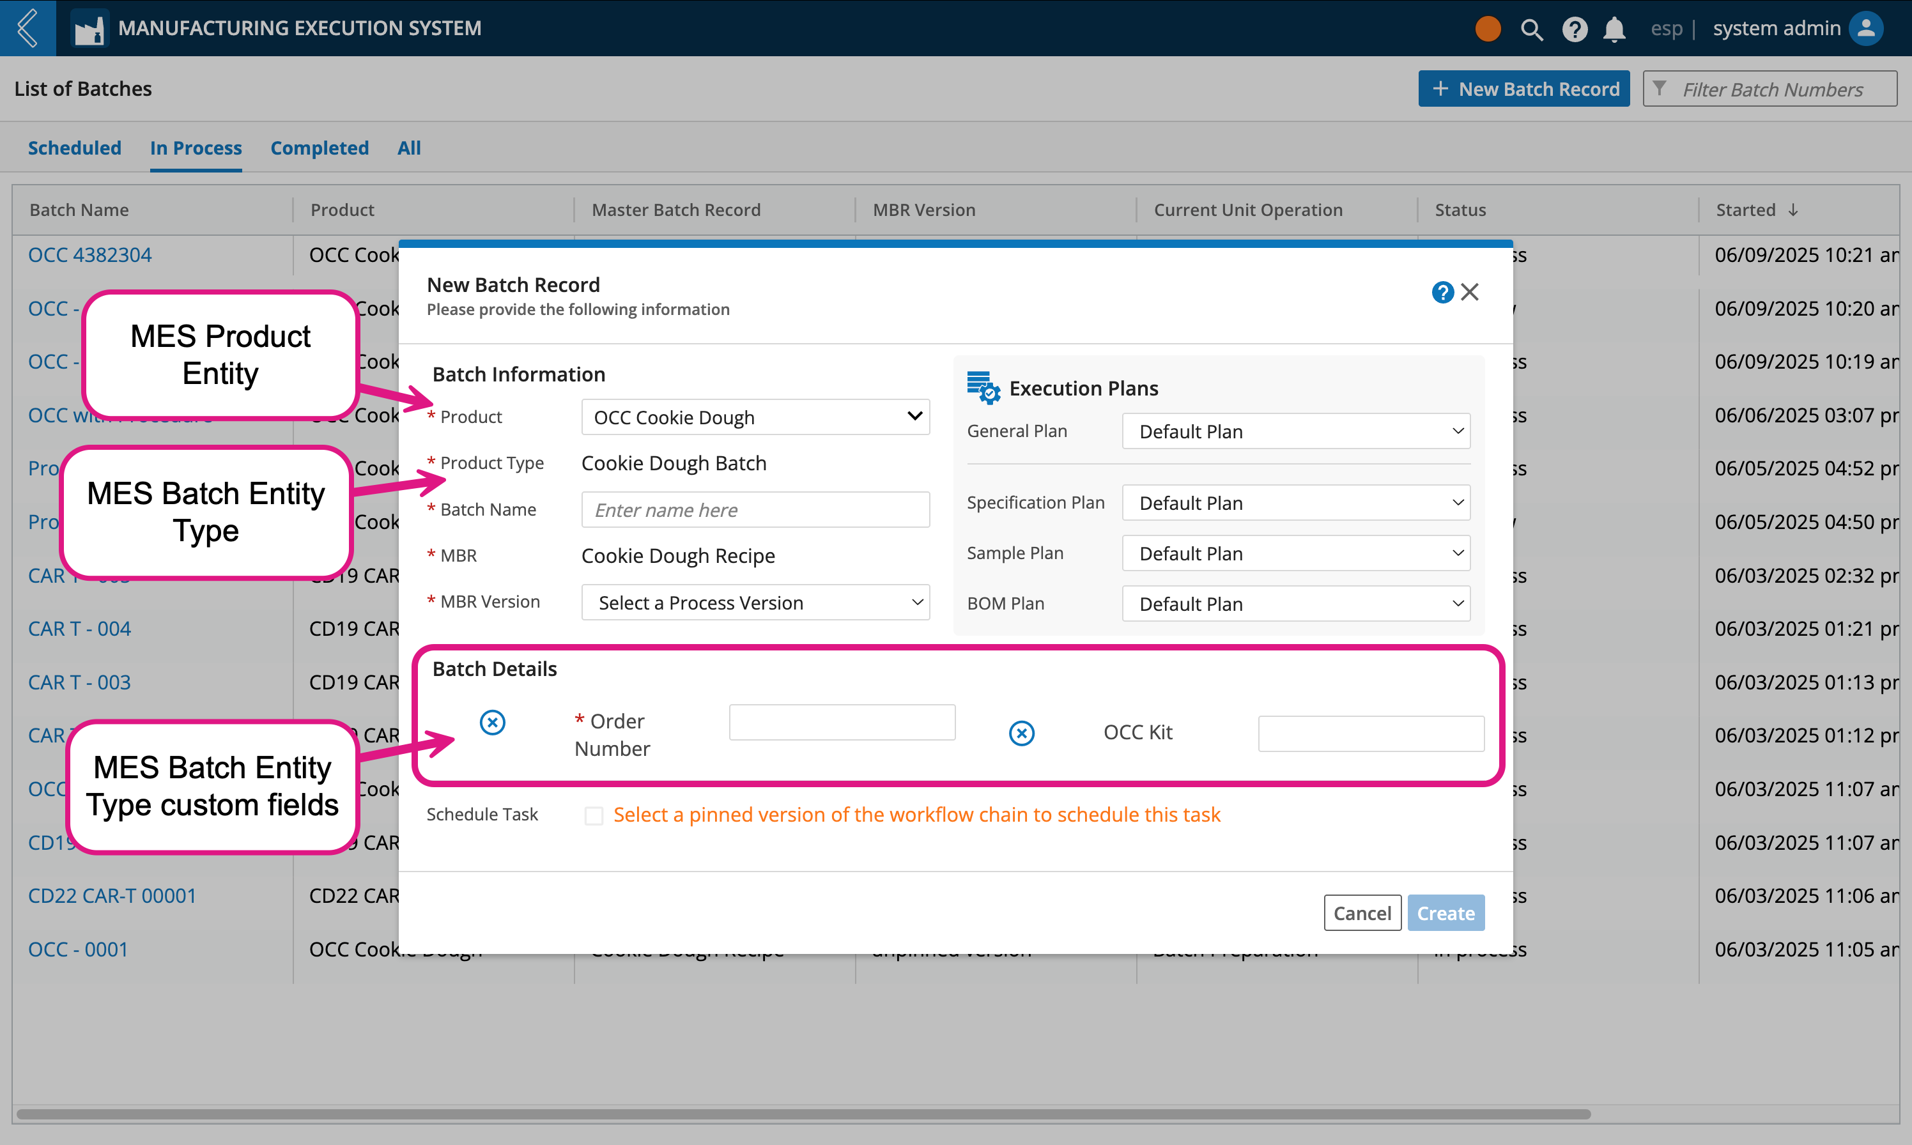The height and width of the screenshot is (1145, 1912).
Task: Open the search magnifier icon
Action: tap(1532, 29)
